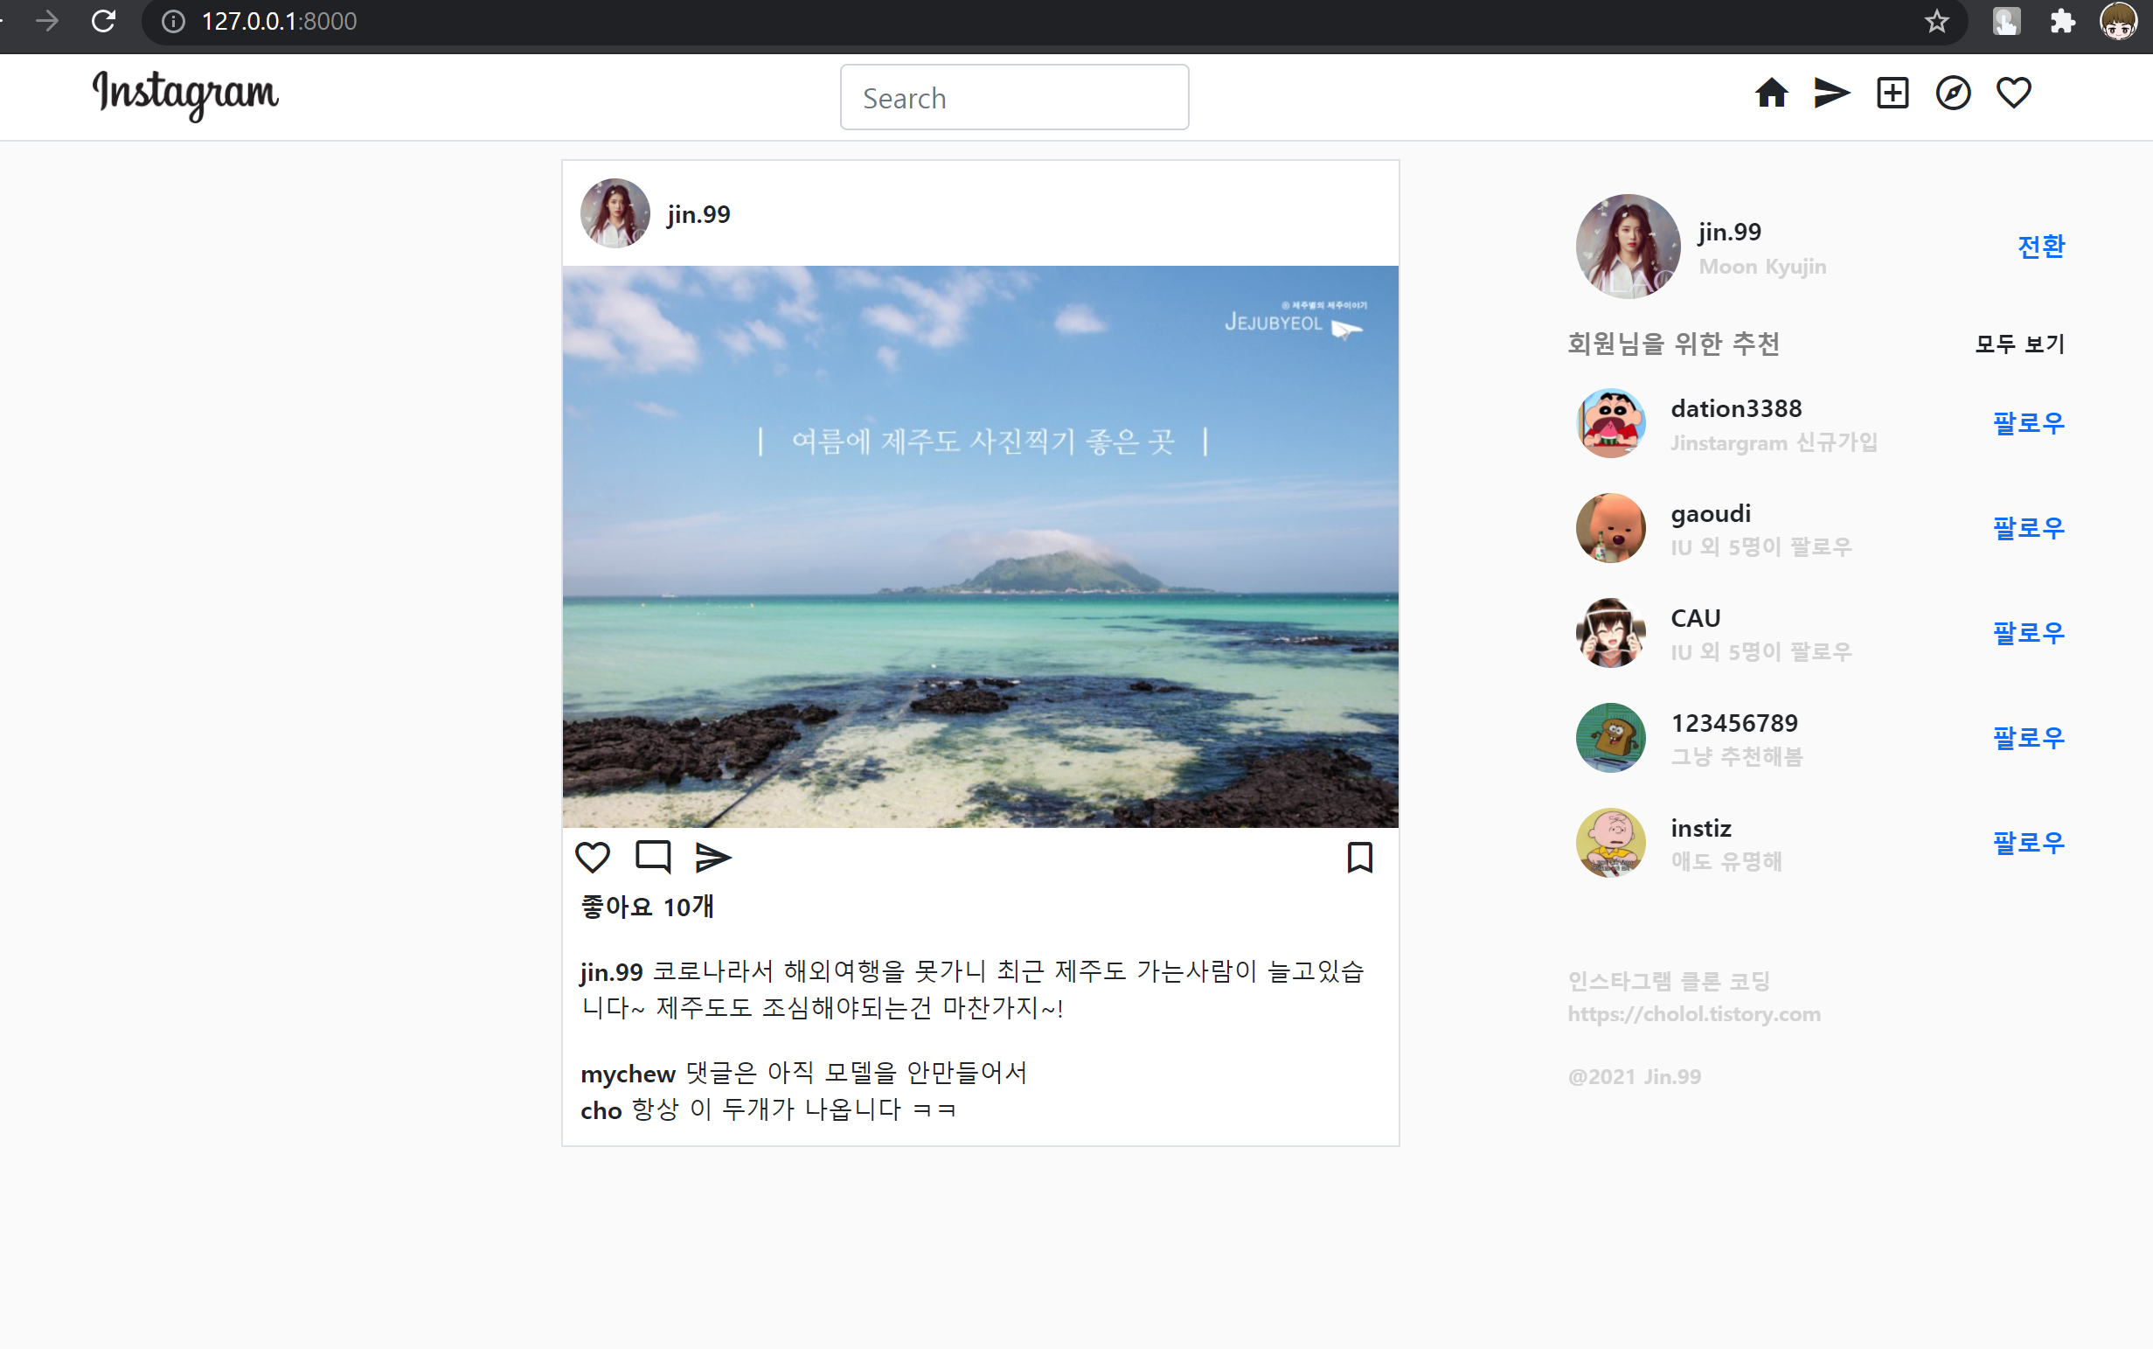The image size is (2153, 1349).
Task: Open the Jeju island post photo
Action: click(x=980, y=546)
